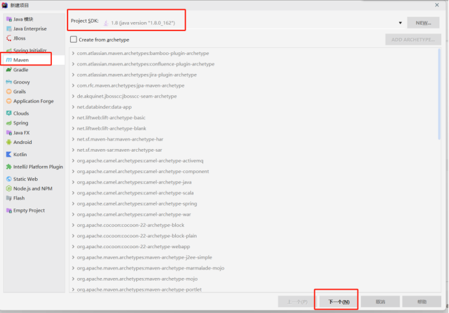Image resolution: width=449 pixels, height=313 pixels.
Task: Open the Project SDK dropdown arrow
Action: [400, 23]
